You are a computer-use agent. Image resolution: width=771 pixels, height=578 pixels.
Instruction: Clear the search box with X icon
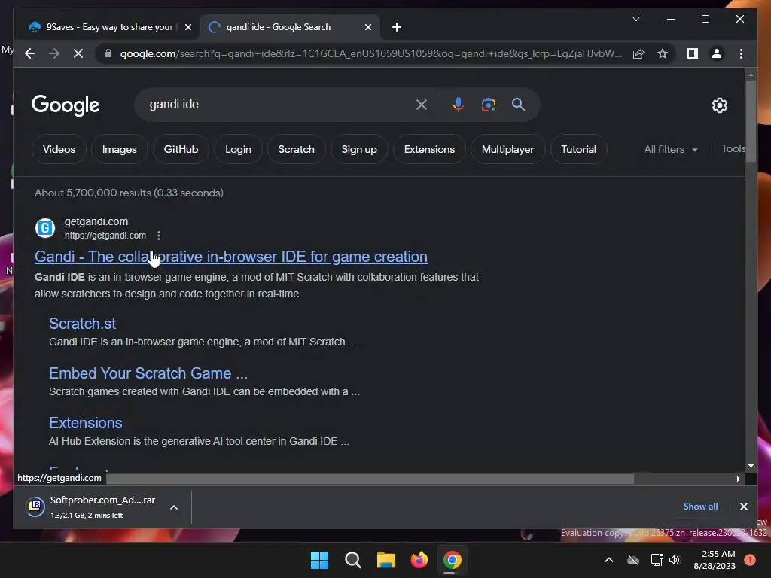click(x=422, y=105)
